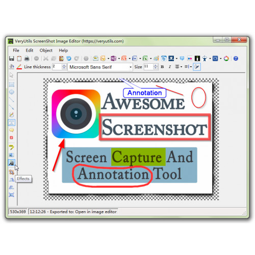Toggle the active Text (T) tool
The image size is (255, 255).
tap(12, 122)
